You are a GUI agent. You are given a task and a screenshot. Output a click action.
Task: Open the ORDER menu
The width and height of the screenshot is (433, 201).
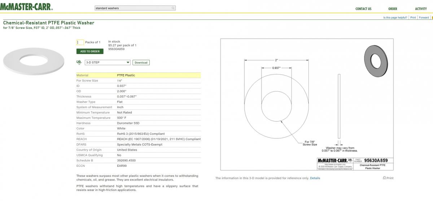[393, 9]
